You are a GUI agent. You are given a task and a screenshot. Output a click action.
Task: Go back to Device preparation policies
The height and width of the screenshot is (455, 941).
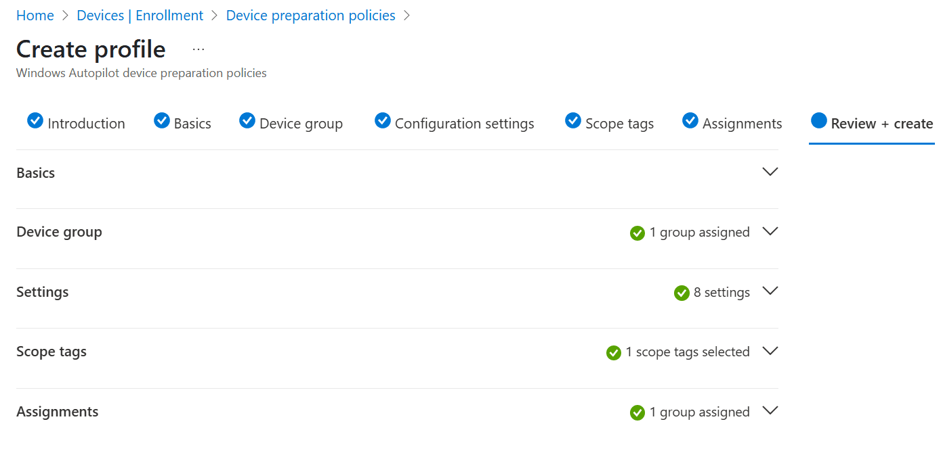[x=310, y=16]
